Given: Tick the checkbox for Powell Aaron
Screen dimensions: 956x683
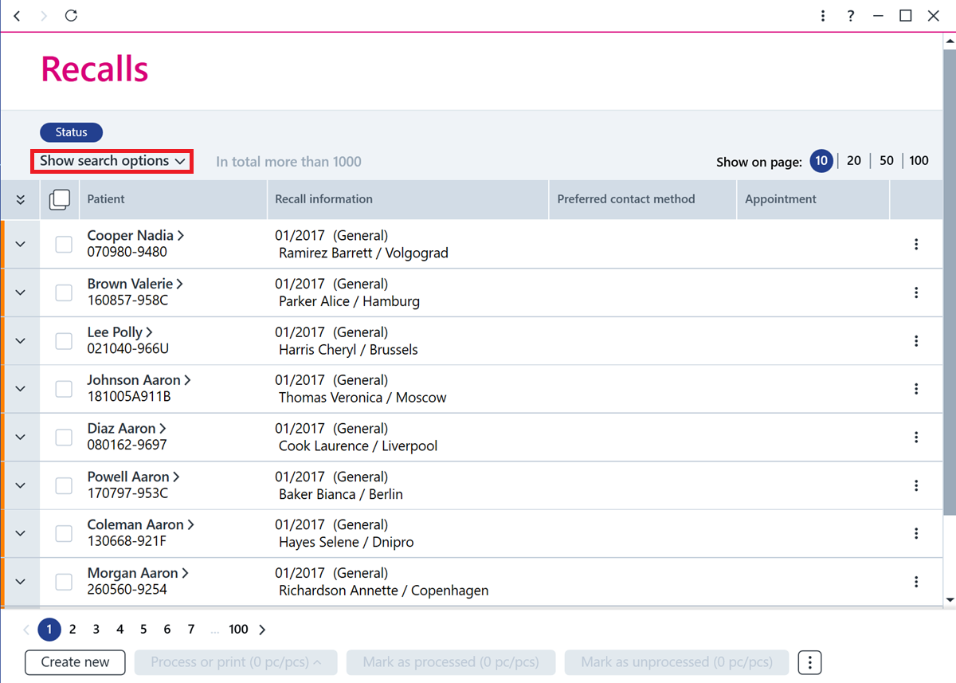Looking at the screenshot, I should (x=64, y=485).
